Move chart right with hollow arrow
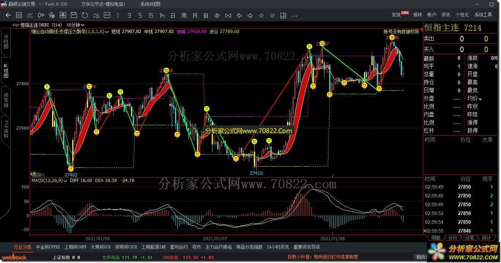The image size is (501, 263). coord(250,15)
